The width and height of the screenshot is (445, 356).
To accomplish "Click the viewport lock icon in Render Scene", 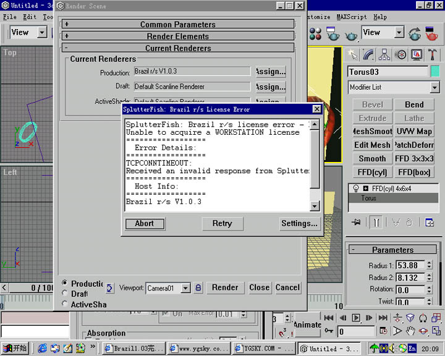I will (198, 288).
